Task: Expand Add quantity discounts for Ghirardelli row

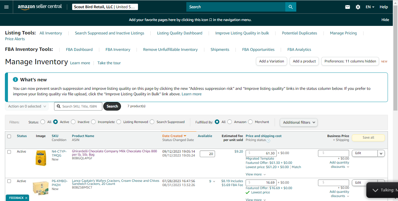Action: [x=339, y=165]
